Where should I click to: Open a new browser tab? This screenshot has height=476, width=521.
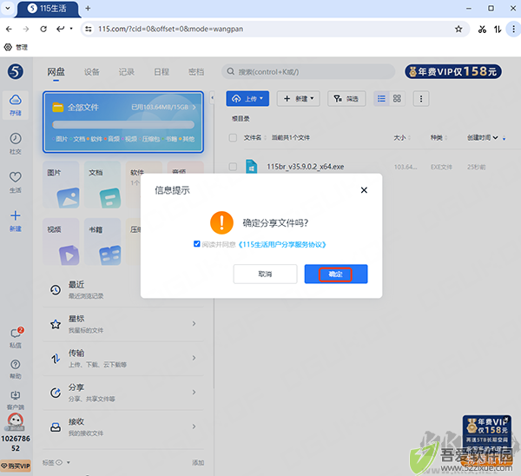click(88, 8)
